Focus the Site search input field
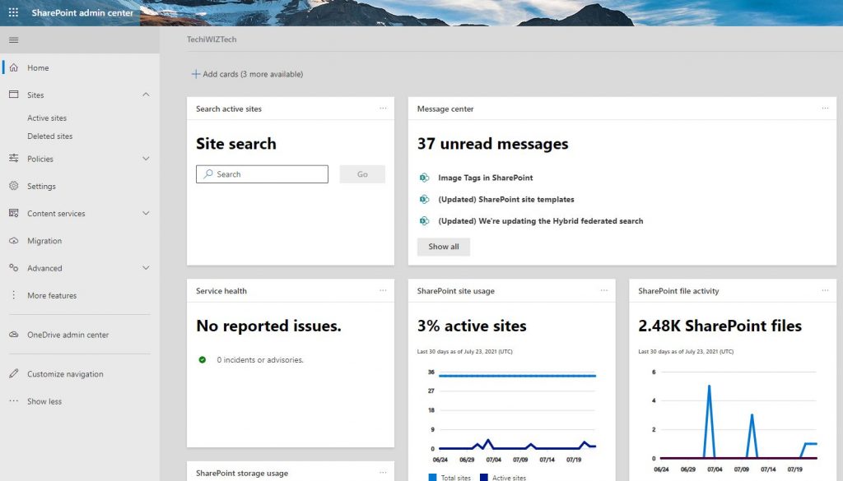This screenshot has height=481, width=843. pyautogui.click(x=262, y=174)
